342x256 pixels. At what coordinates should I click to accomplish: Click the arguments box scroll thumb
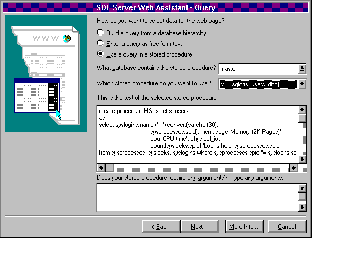tap(302, 197)
